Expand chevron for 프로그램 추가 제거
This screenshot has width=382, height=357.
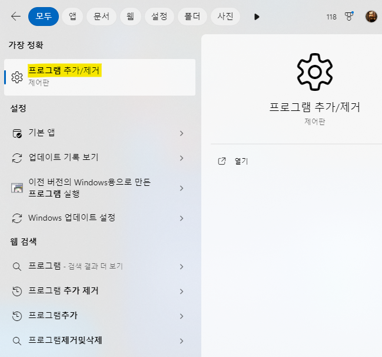coord(181,292)
